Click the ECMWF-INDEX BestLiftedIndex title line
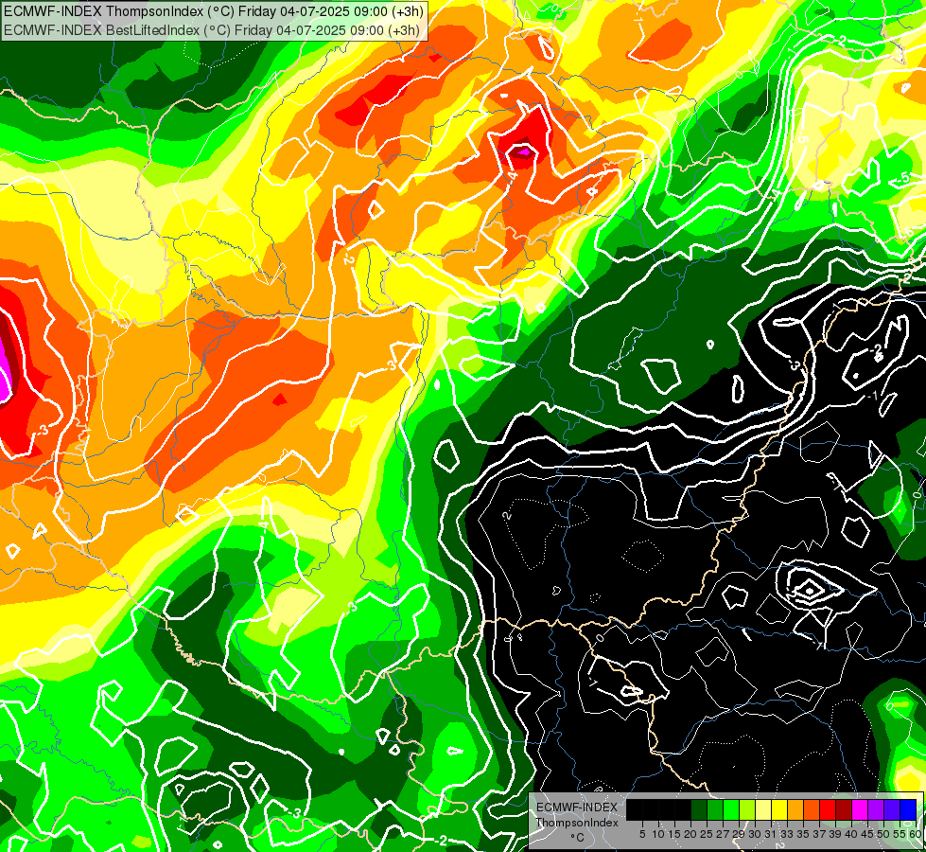Viewport: 926px width, 852px height. click(212, 29)
